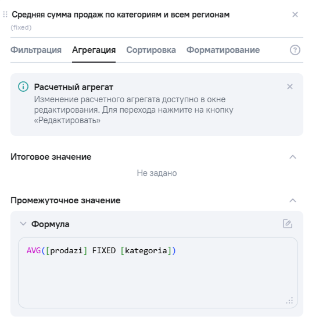Click the resize grip of the formula box
312x327 pixels.
(x=289, y=300)
